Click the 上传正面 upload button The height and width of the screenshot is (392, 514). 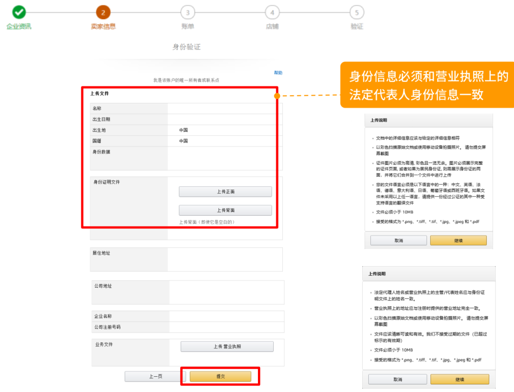pyautogui.click(x=226, y=191)
